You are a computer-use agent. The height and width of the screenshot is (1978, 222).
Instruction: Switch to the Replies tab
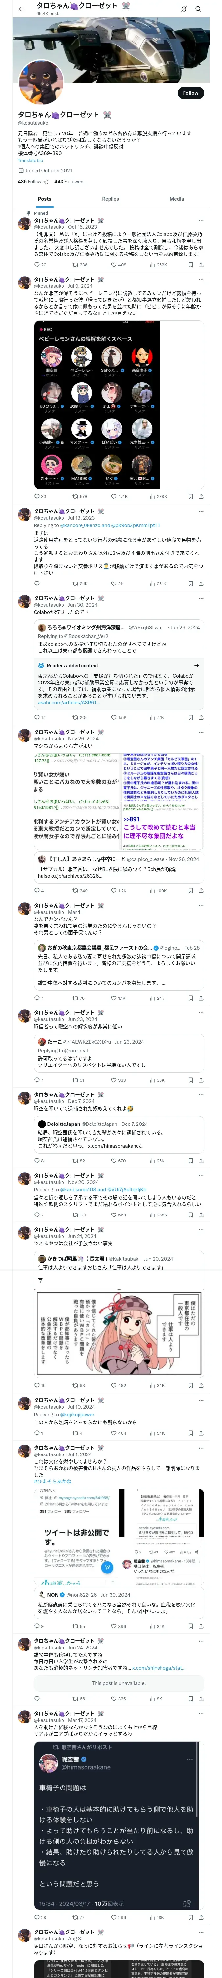[110, 199]
